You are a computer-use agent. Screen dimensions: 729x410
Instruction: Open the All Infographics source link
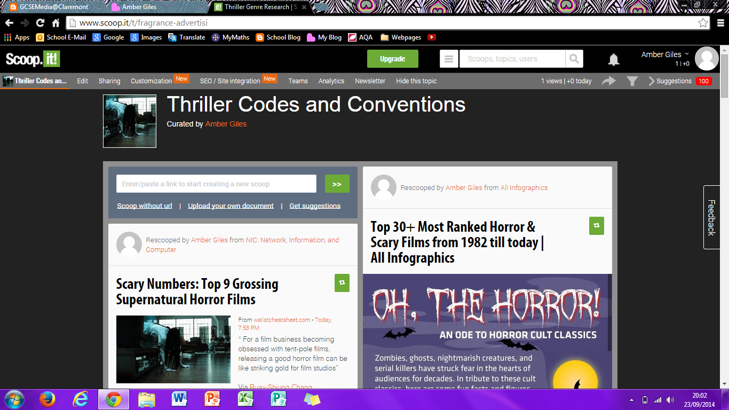[x=524, y=187]
